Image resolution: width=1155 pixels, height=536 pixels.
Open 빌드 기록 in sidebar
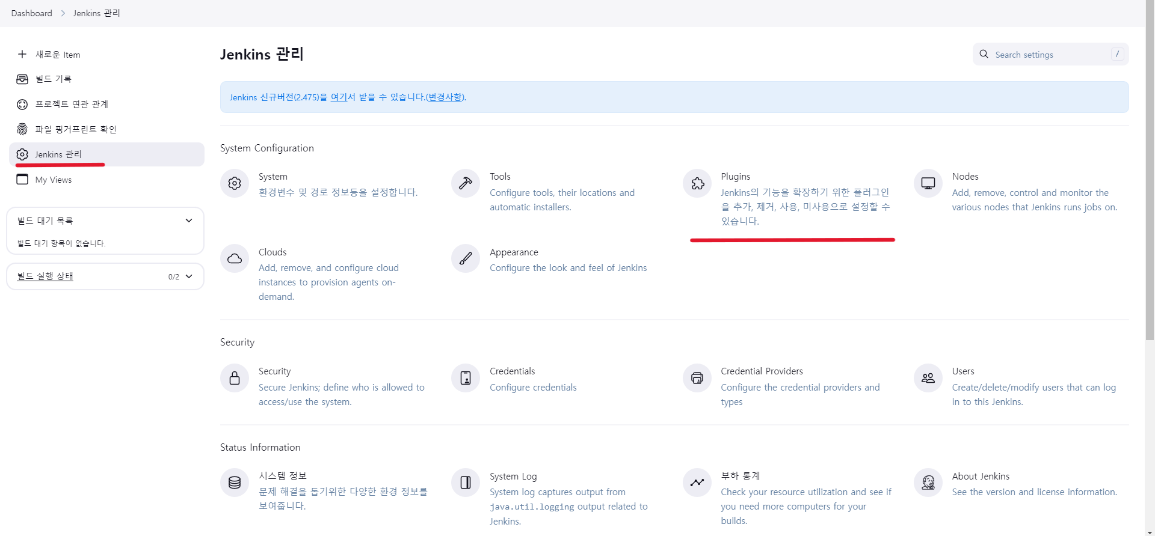107,79
